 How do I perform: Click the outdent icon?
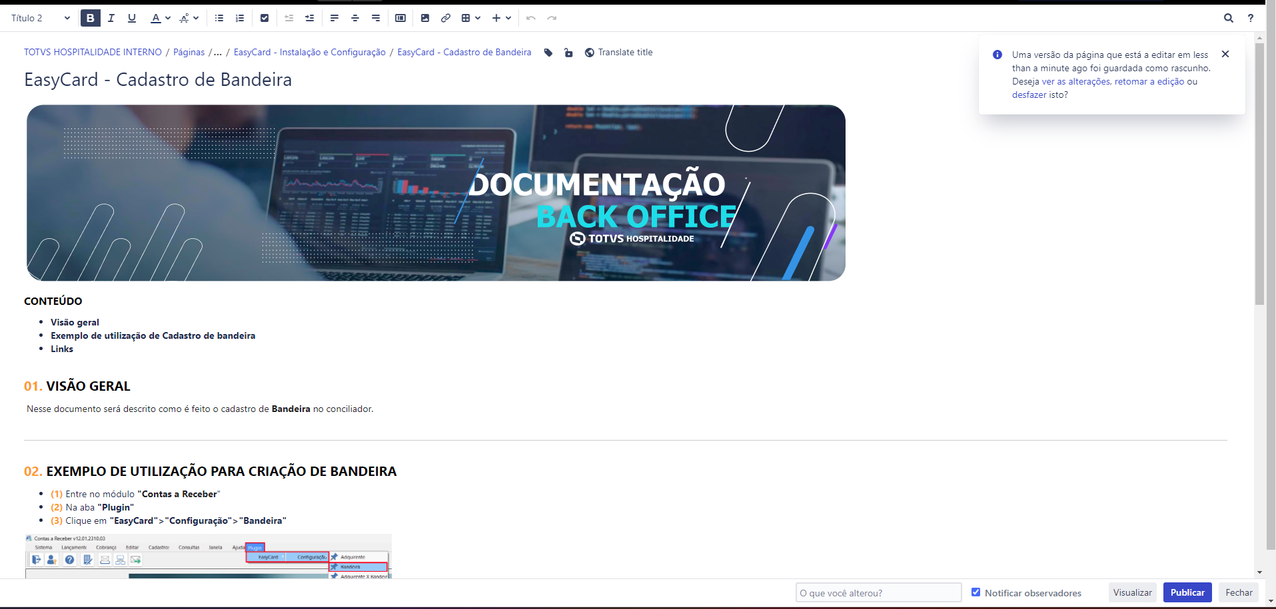tap(289, 18)
